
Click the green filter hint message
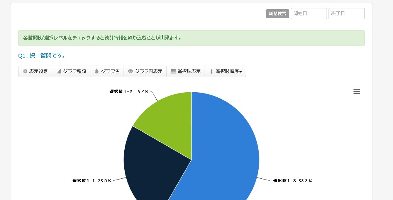[191, 38]
